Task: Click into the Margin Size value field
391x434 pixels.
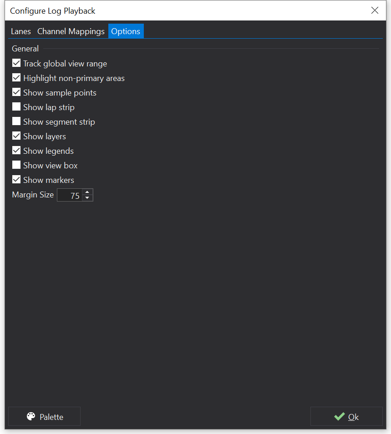Action: click(x=70, y=195)
